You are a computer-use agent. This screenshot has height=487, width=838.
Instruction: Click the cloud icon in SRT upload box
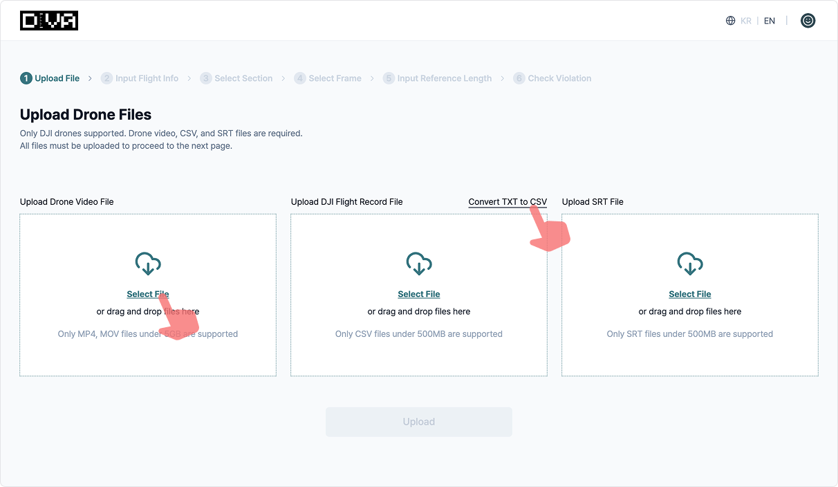coord(690,264)
